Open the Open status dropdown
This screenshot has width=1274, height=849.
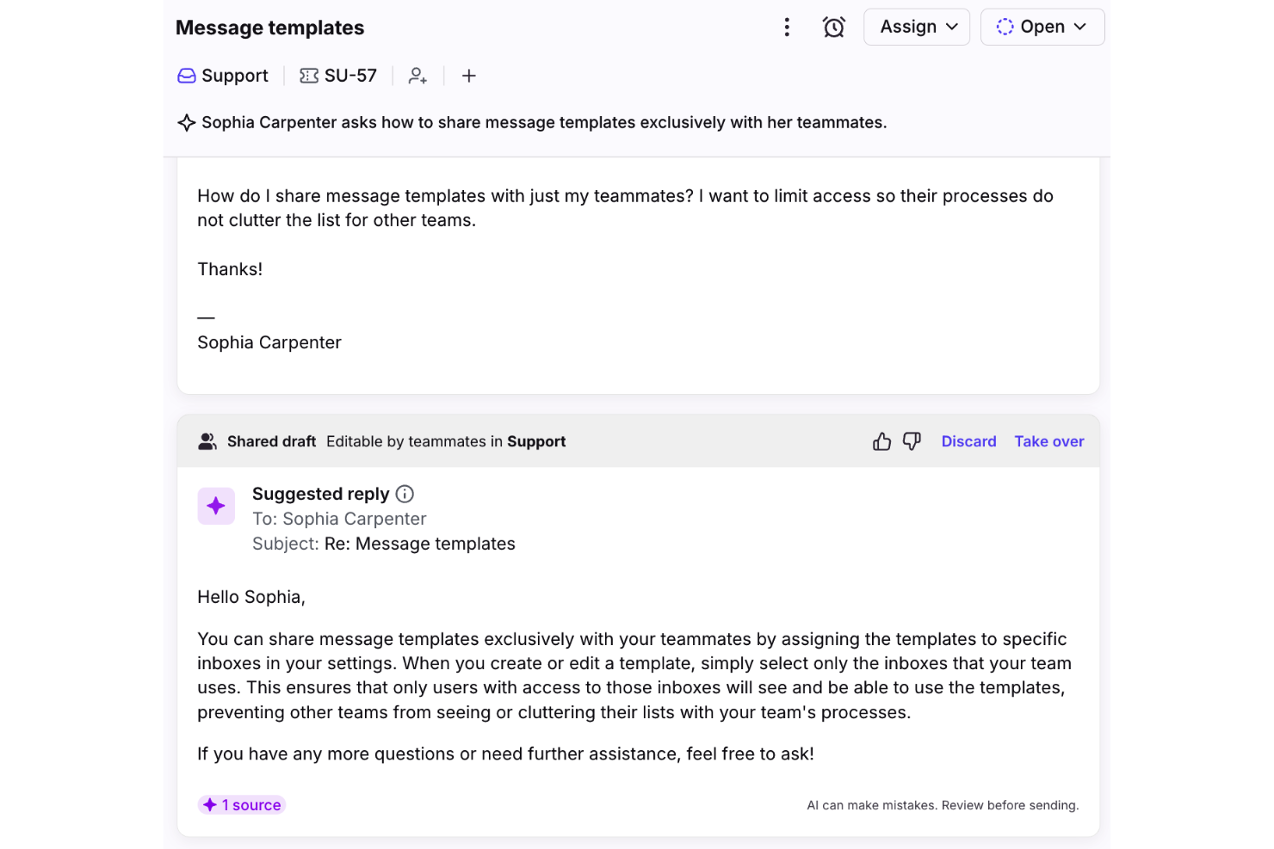coord(1042,27)
